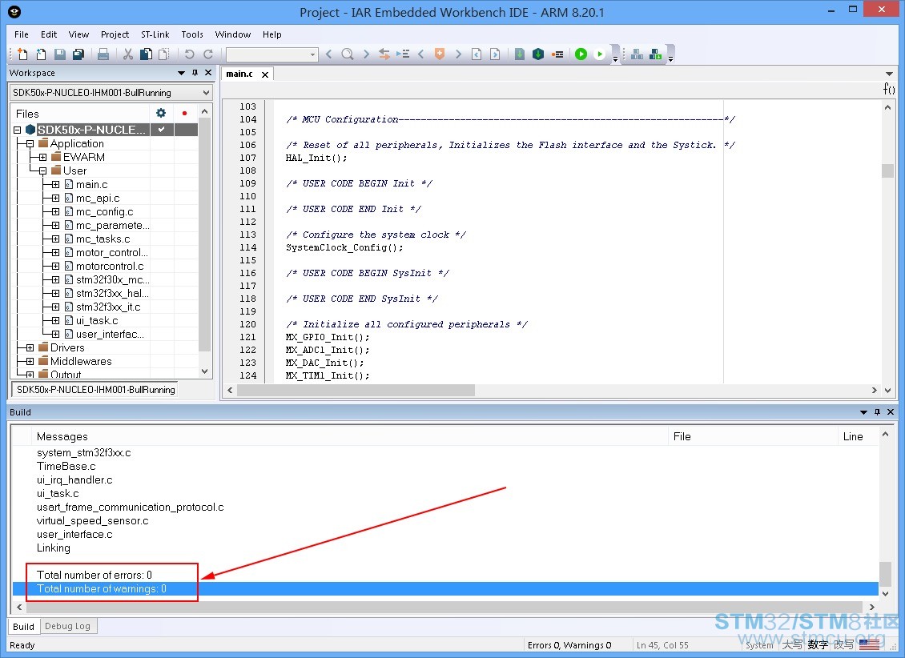Click the Navigate Forward icon

[x=495, y=54]
